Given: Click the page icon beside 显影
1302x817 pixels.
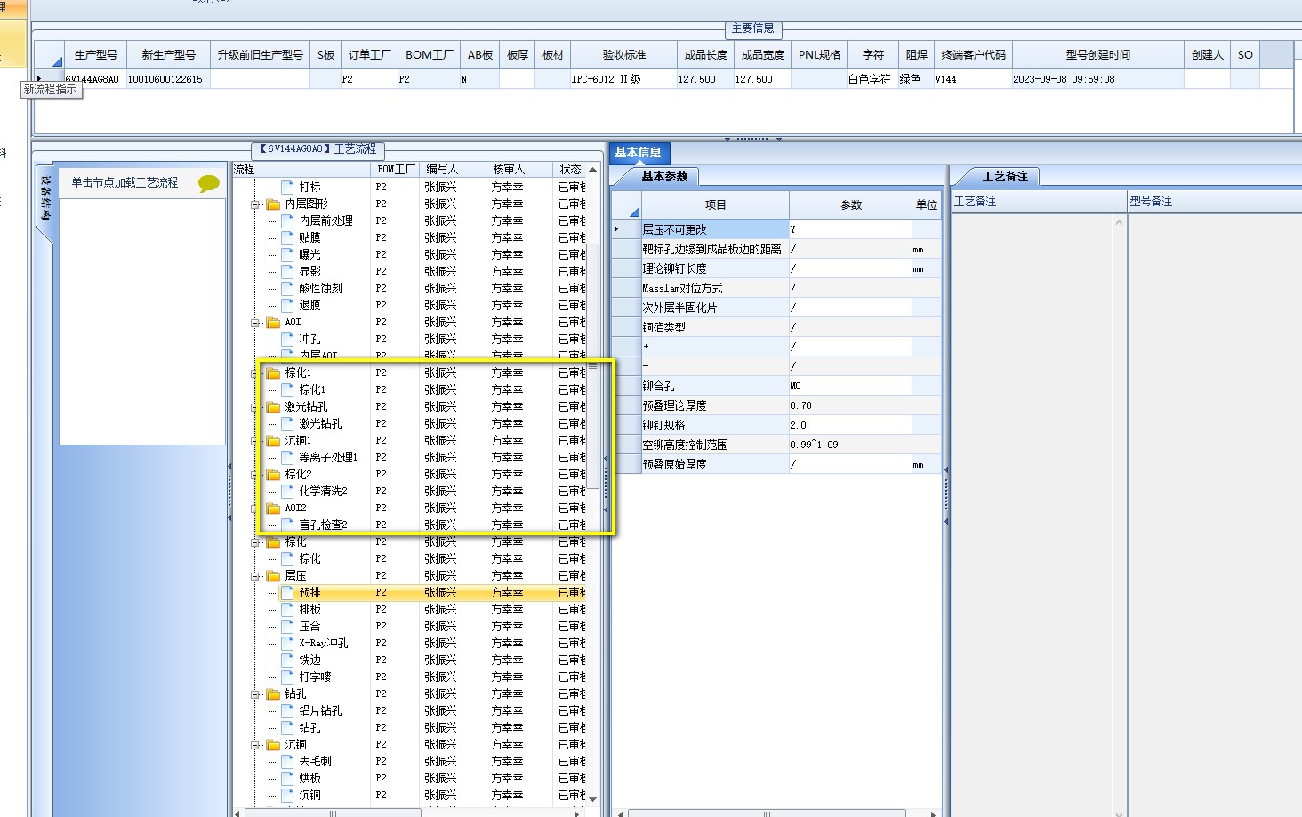Looking at the screenshot, I should (287, 271).
